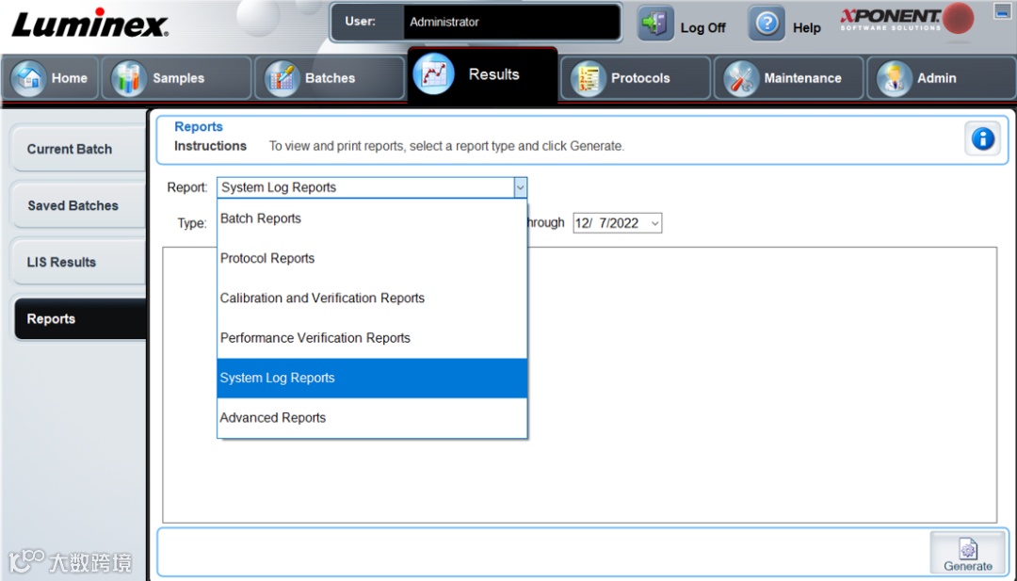Click the Reports heading text
The height and width of the screenshot is (581, 1017).
(x=199, y=127)
